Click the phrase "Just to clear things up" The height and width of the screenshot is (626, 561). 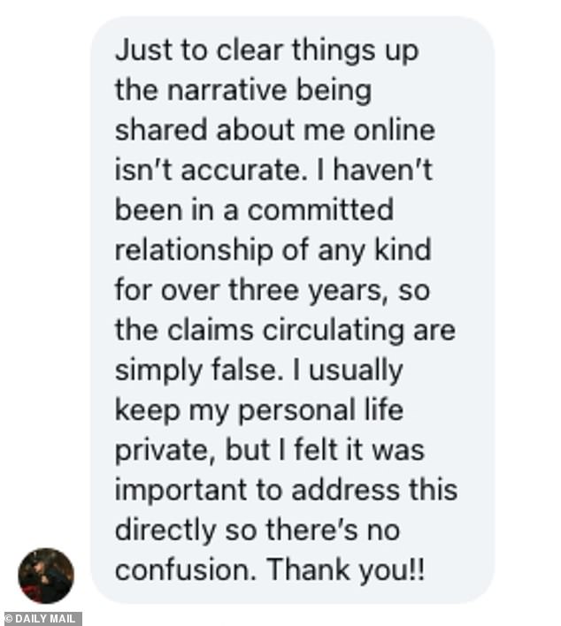pos(266,50)
